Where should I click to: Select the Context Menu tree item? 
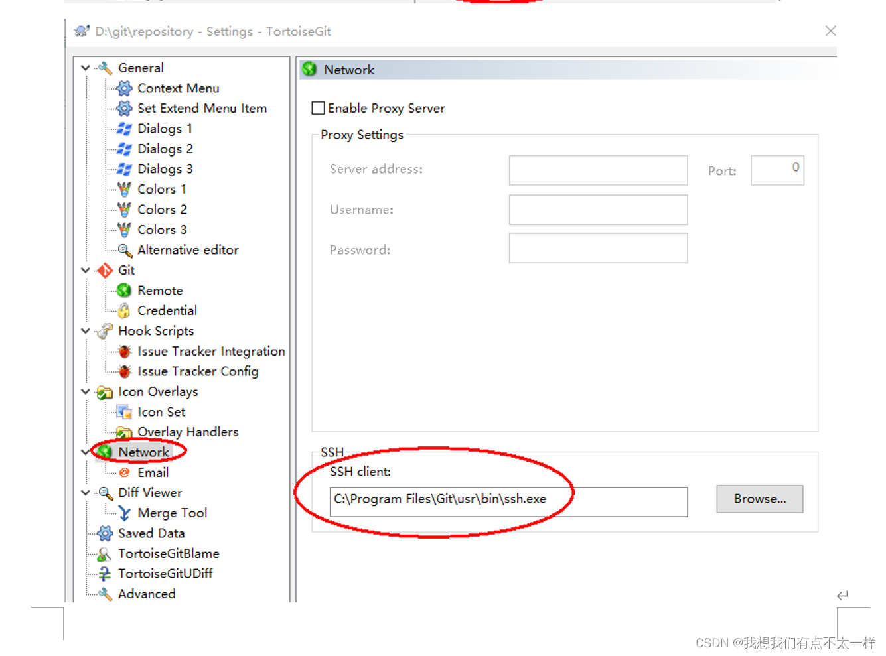pos(178,88)
